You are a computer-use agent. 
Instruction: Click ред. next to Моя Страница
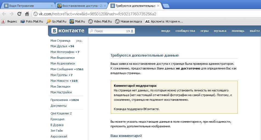80,41
